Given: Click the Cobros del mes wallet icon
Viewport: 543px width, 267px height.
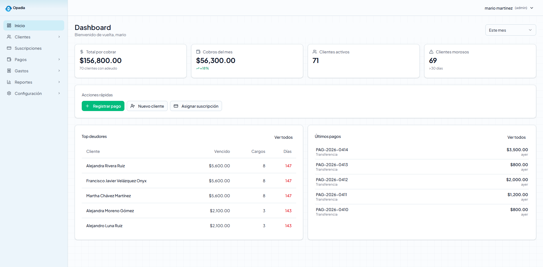Looking at the screenshot, I should (198, 52).
